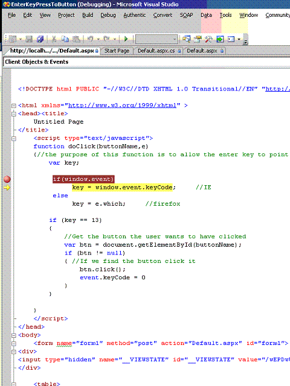Open the Properties window icon
Screen dimensions: 290x386
(198, 39)
